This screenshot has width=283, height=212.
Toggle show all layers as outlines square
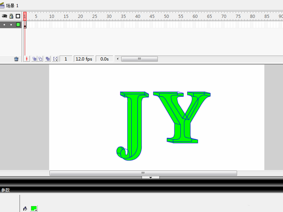[x=18, y=16]
